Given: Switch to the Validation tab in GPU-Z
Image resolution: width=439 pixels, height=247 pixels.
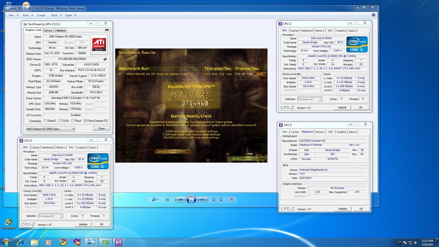Looking at the screenshot, I should tap(60, 30).
